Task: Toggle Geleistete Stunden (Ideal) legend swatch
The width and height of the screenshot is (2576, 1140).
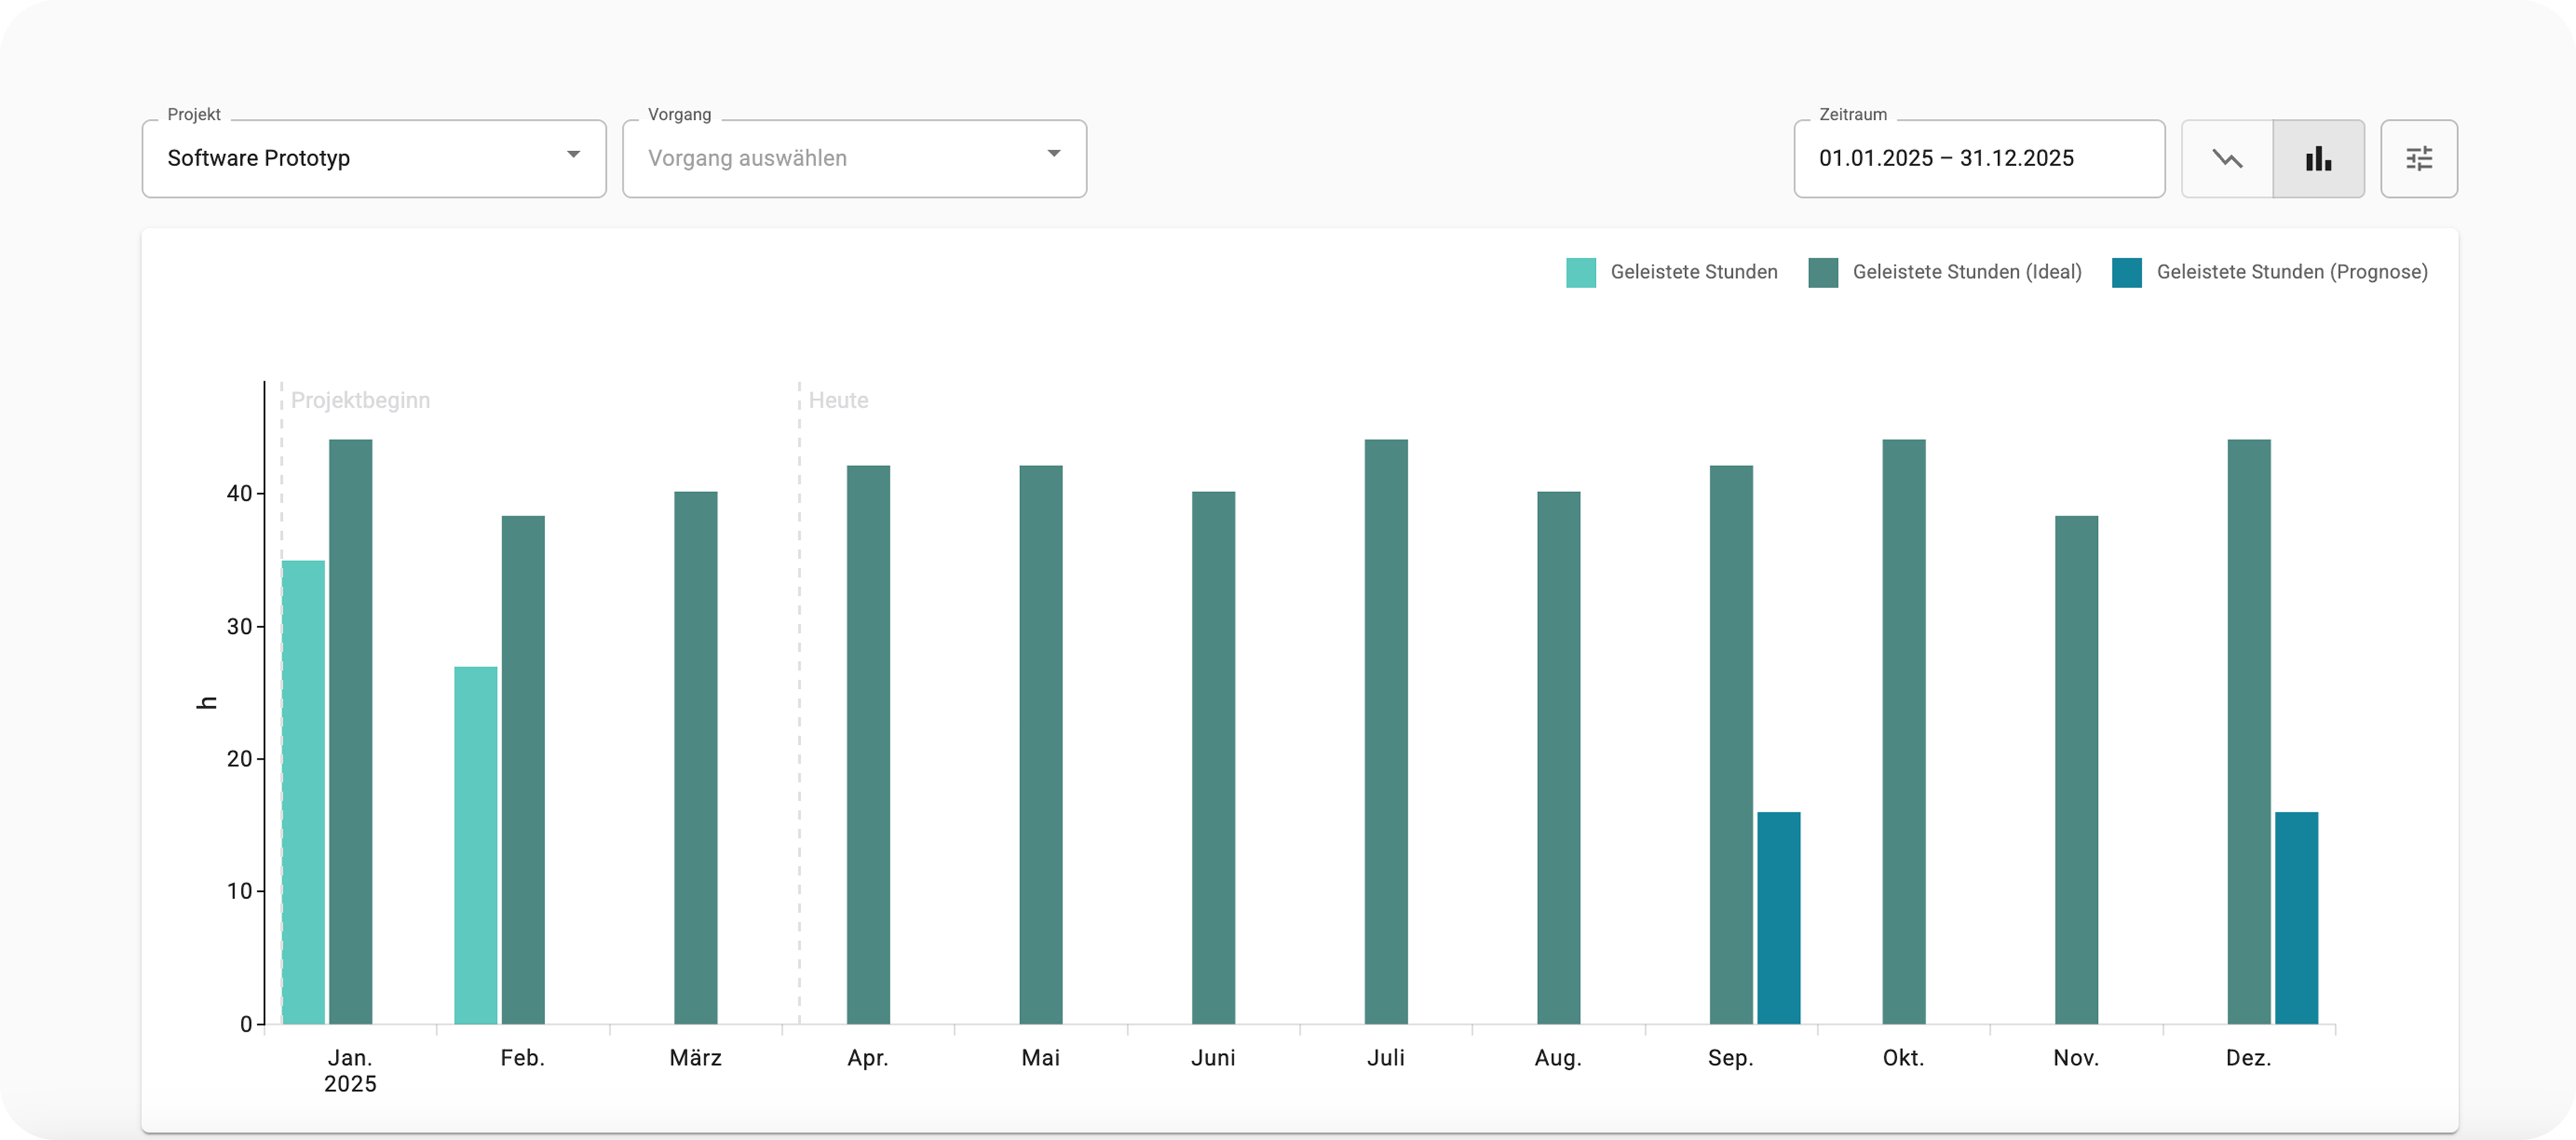Action: (x=1822, y=273)
